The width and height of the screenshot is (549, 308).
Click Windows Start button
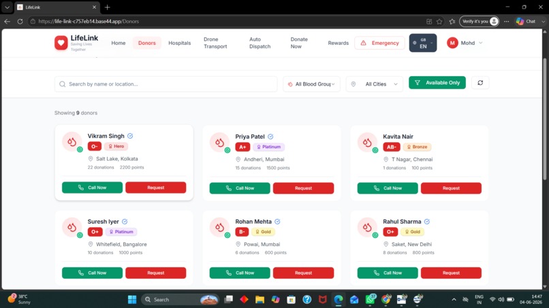(132, 300)
